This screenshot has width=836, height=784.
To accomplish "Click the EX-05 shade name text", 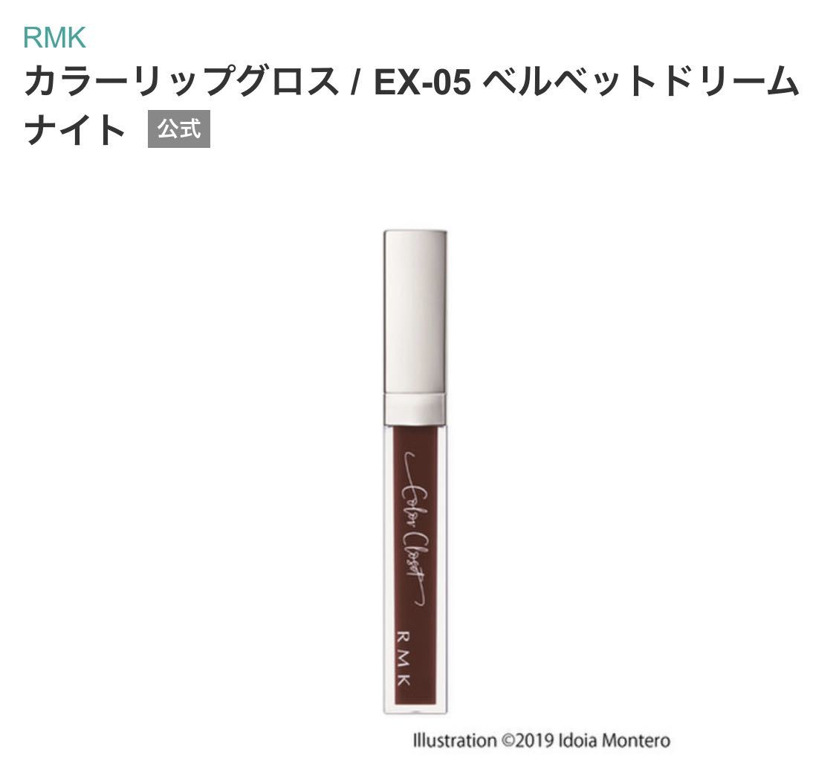I will [423, 83].
